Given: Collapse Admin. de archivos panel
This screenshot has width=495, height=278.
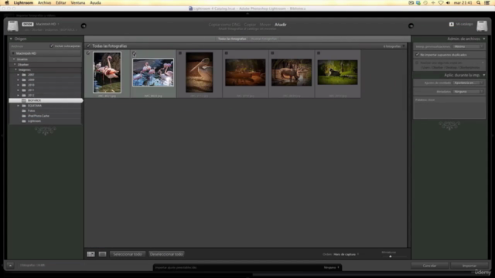Looking at the screenshot, I should click(483, 39).
